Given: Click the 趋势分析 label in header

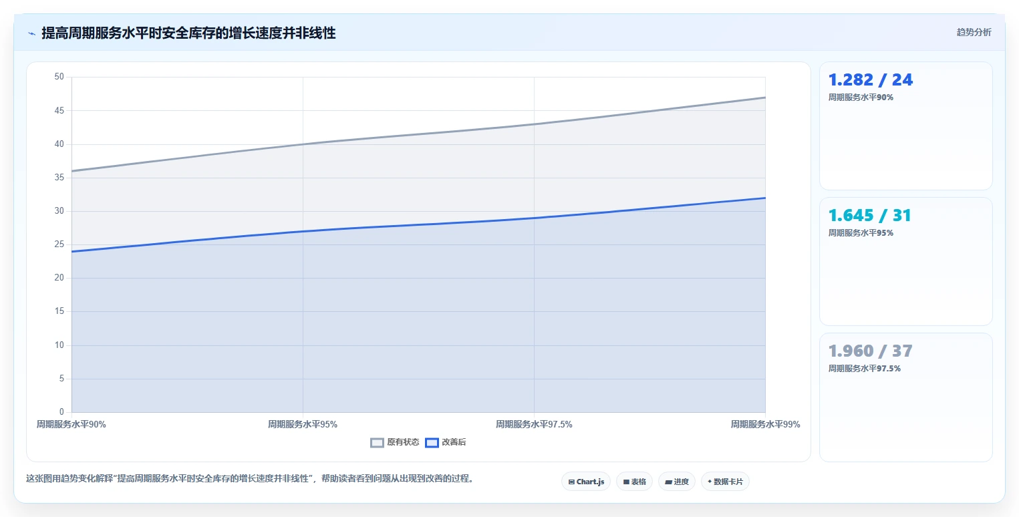Looking at the screenshot, I should coord(974,33).
